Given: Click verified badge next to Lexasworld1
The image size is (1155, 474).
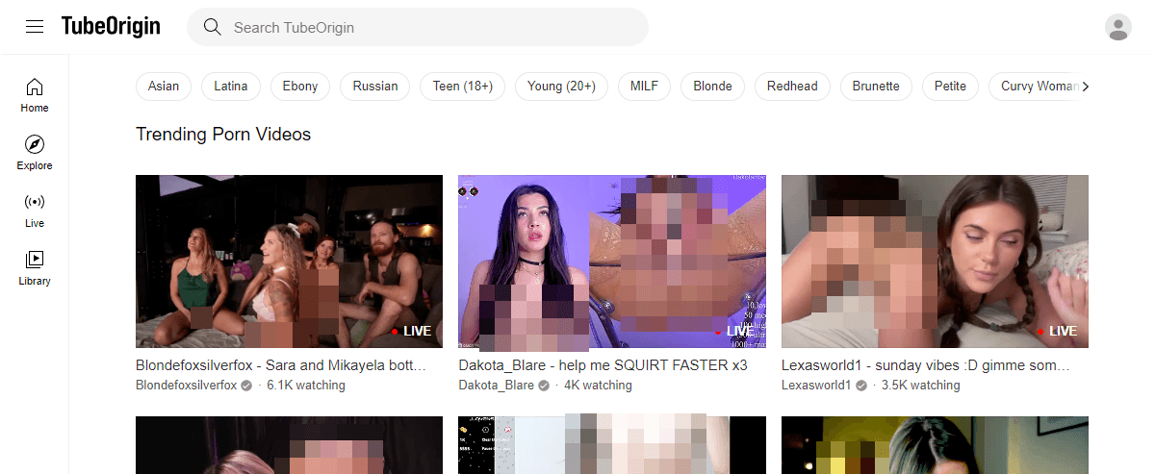Looking at the screenshot, I should [x=861, y=386].
